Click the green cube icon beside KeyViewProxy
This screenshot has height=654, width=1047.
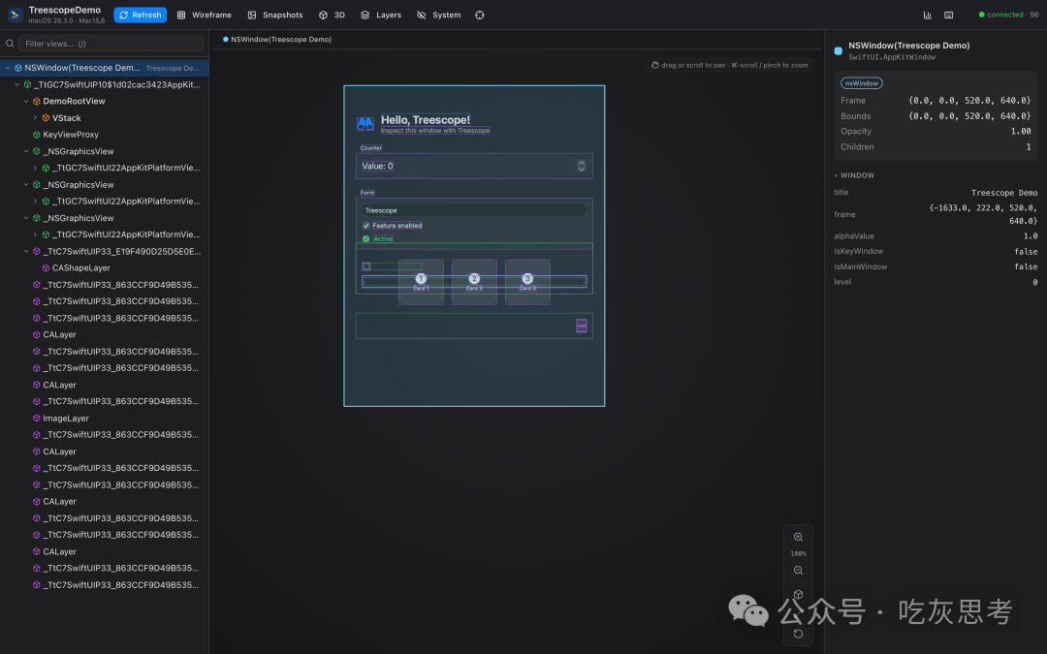coord(37,135)
